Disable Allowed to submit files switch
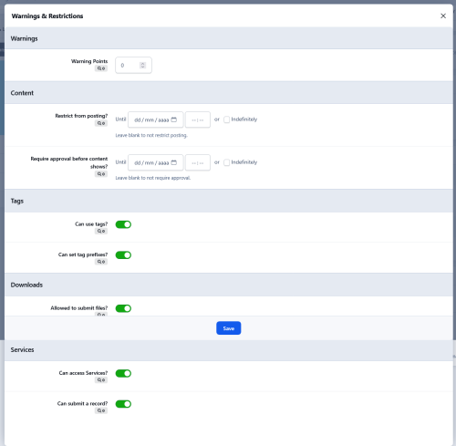This screenshot has height=446, width=456. 123,308
